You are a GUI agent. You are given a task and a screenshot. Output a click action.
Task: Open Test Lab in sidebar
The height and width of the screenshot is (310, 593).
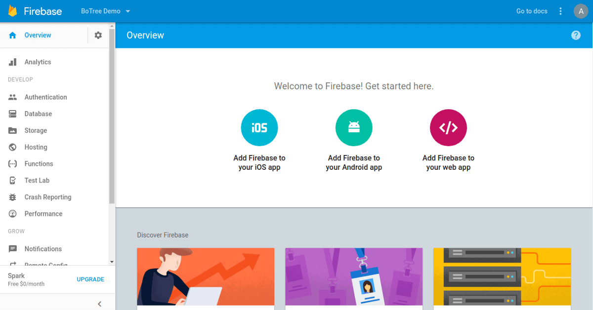click(37, 181)
